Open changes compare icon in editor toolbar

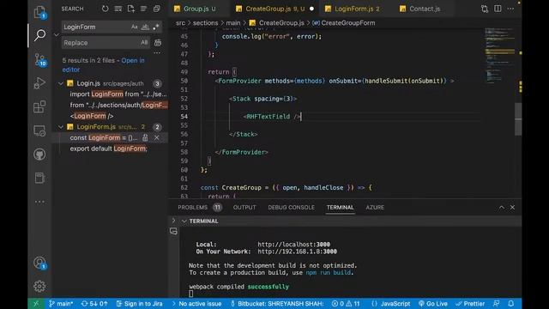coord(485,9)
